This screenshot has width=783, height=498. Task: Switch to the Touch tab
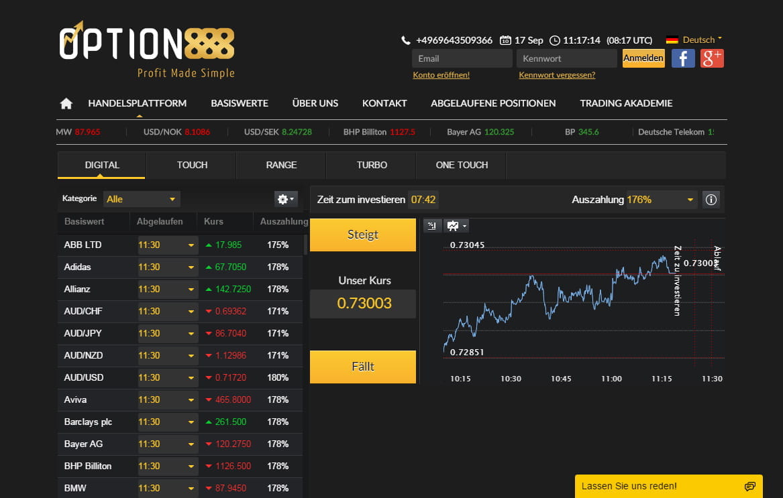coord(192,165)
